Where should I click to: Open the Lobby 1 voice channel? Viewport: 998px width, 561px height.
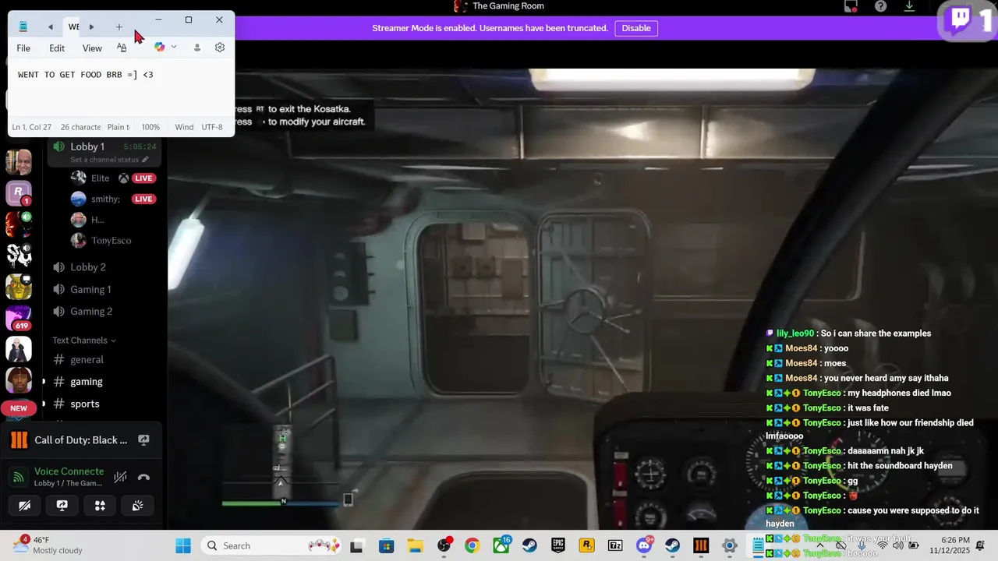(87, 146)
